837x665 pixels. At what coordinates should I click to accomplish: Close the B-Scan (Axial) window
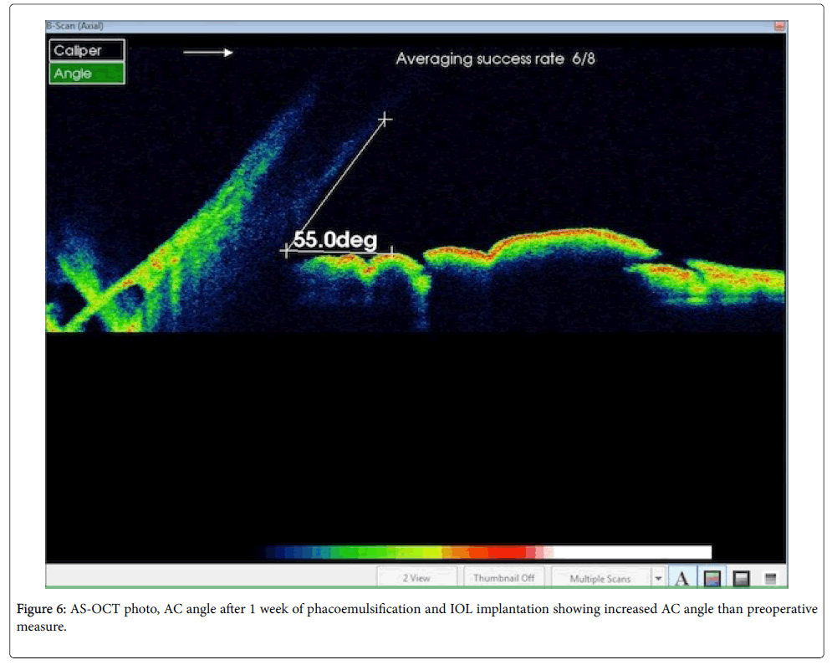(x=780, y=26)
